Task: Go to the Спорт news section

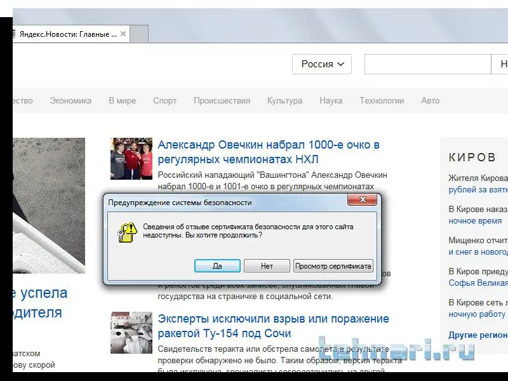Action: click(x=165, y=101)
